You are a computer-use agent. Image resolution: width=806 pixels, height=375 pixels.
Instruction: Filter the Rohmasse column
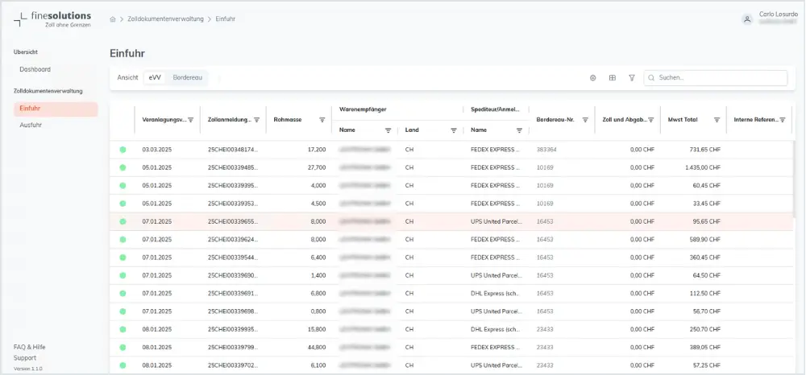coord(322,120)
